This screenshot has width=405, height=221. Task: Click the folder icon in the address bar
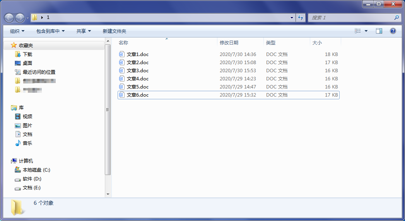pos(34,17)
